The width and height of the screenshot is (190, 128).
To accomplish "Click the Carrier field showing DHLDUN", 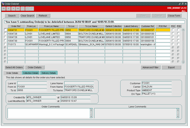I will point(157,86).
